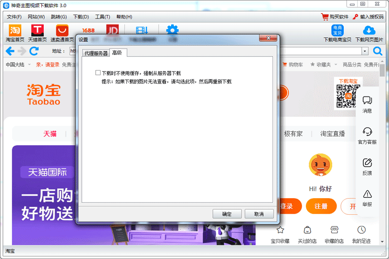Open 极有家 category link
Image resolution: width=389 pixels, height=259 pixels.
coord(293,134)
